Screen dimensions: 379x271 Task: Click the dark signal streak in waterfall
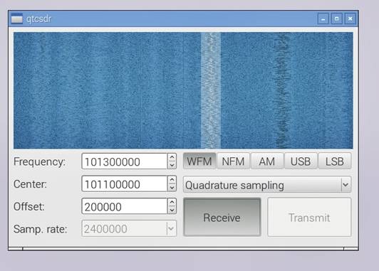click(x=282, y=90)
